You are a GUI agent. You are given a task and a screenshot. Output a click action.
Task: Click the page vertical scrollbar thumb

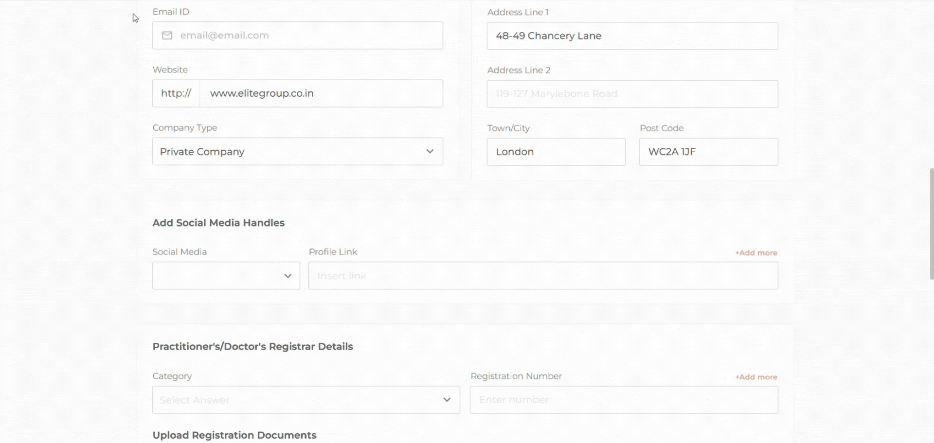pos(931,224)
